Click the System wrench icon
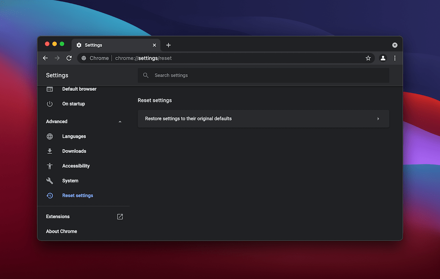This screenshot has height=279, width=440. pyautogui.click(x=50, y=180)
